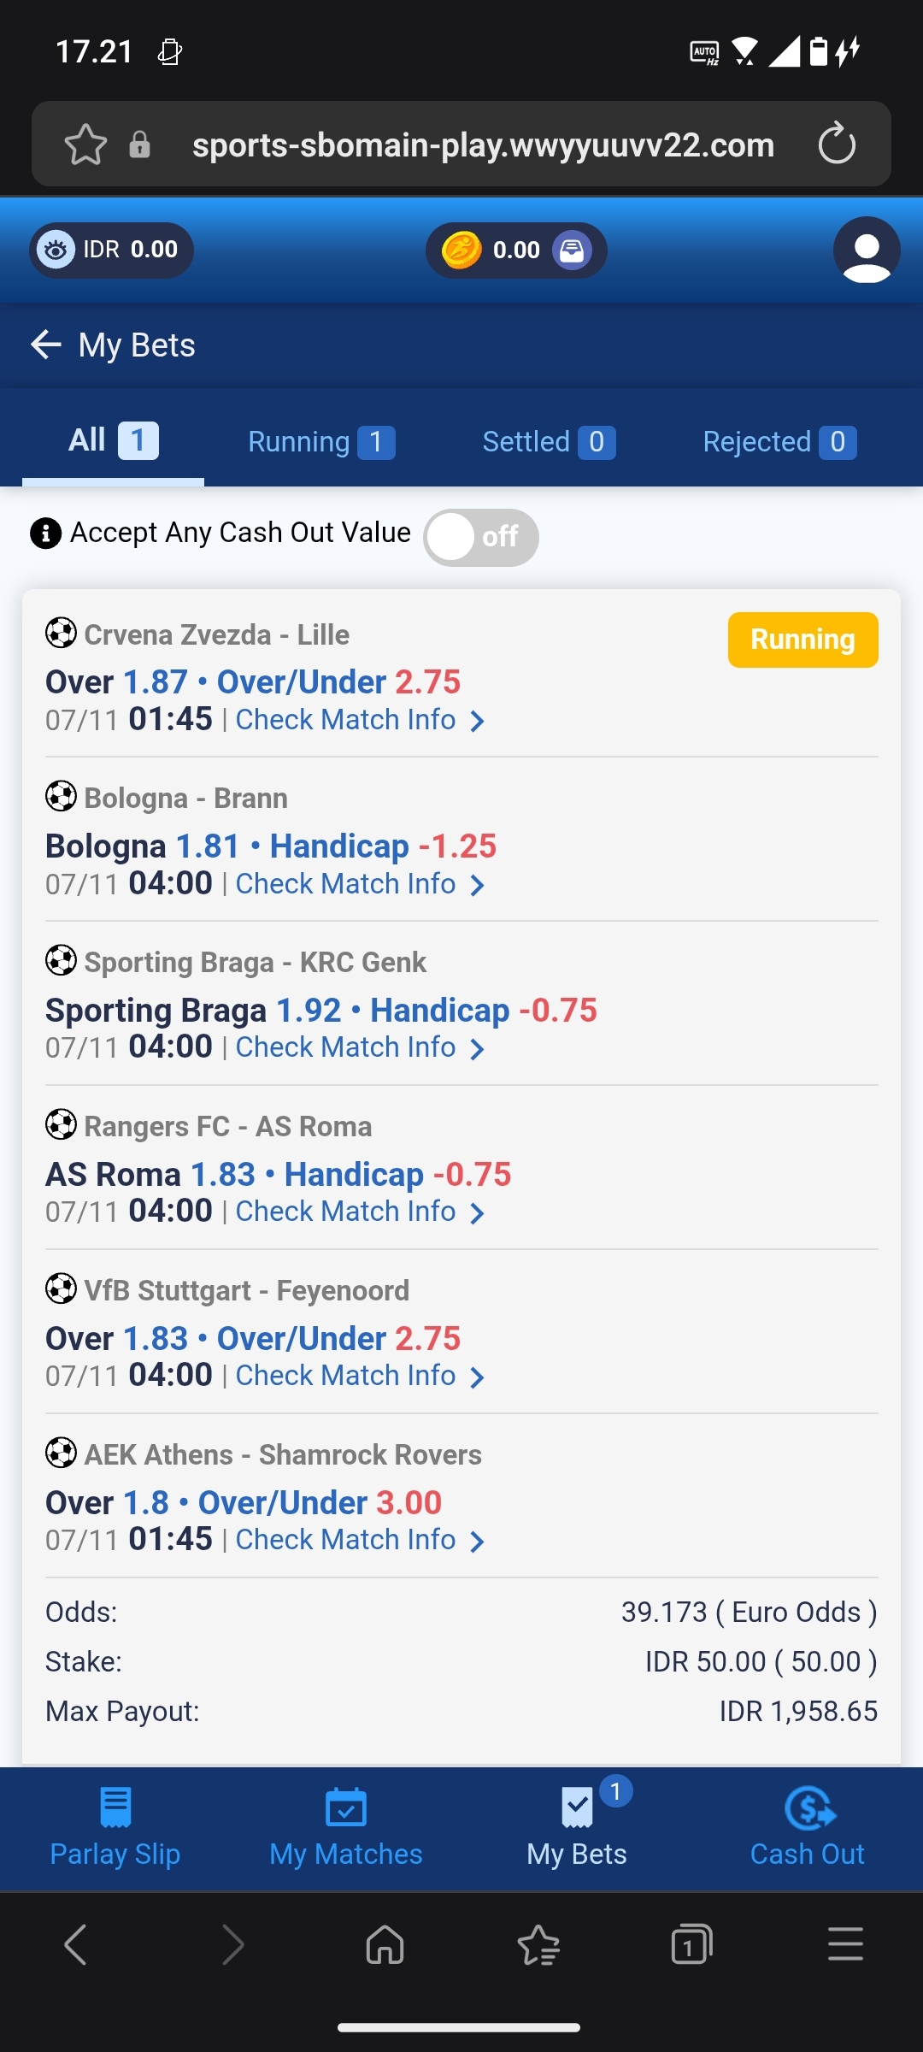Image resolution: width=923 pixels, height=2052 pixels.
Task: Open the purple inbox icon
Action: click(x=572, y=251)
